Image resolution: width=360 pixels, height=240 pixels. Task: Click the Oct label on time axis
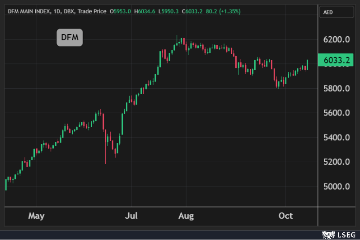click(x=285, y=216)
